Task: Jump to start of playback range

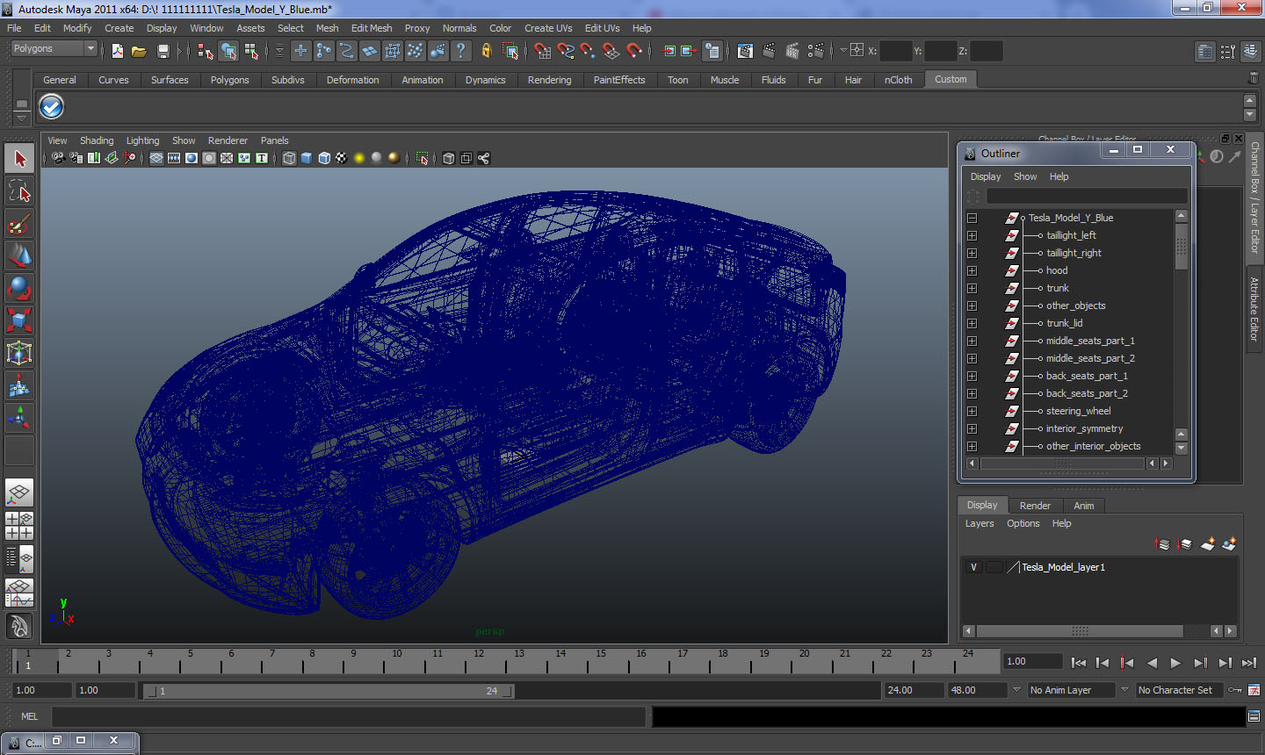Action: click(x=1079, y=663)
